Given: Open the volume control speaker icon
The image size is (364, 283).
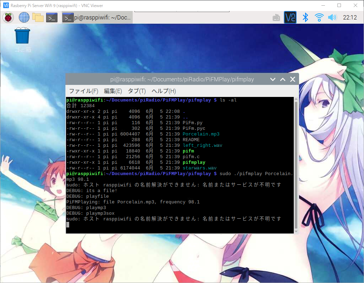Looking at the screenshot, I should (332, 17).
